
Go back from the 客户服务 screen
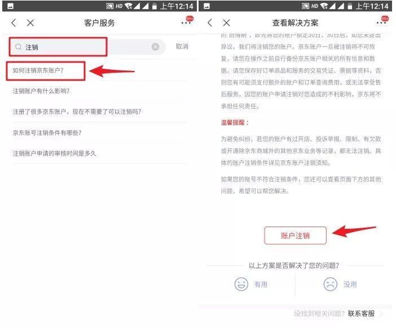coord(14,23)
